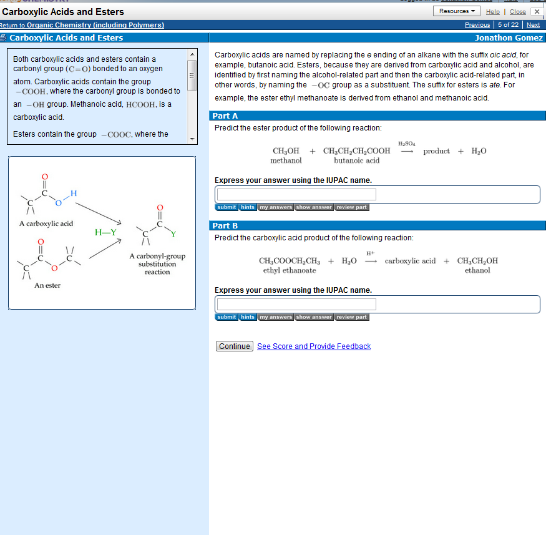
Task: Click submit under Part B answer box
Action: 226,317
